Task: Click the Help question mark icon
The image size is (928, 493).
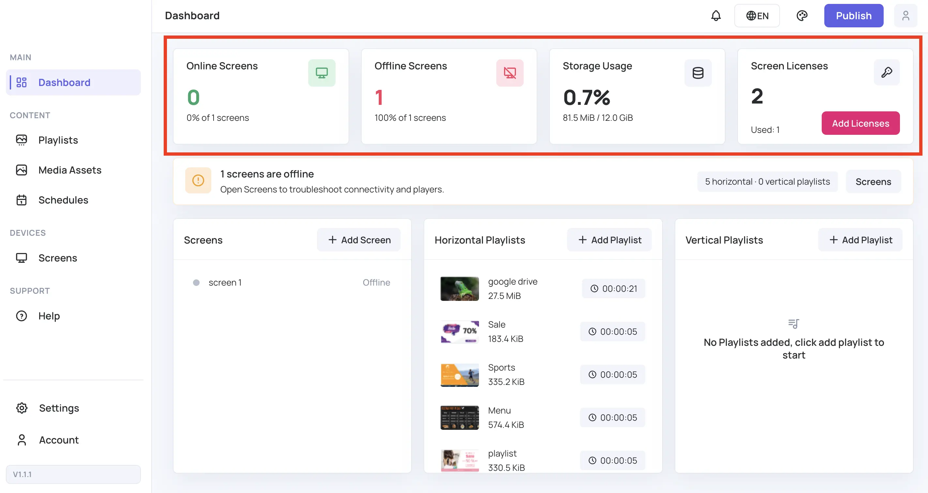Action: (22, 316)
